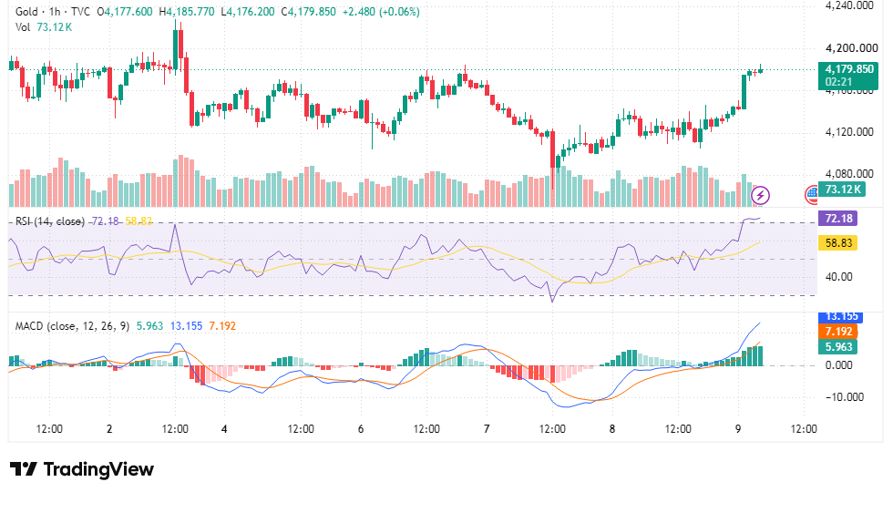Select the RSI (14, close) indicator label

coord(49,221)
